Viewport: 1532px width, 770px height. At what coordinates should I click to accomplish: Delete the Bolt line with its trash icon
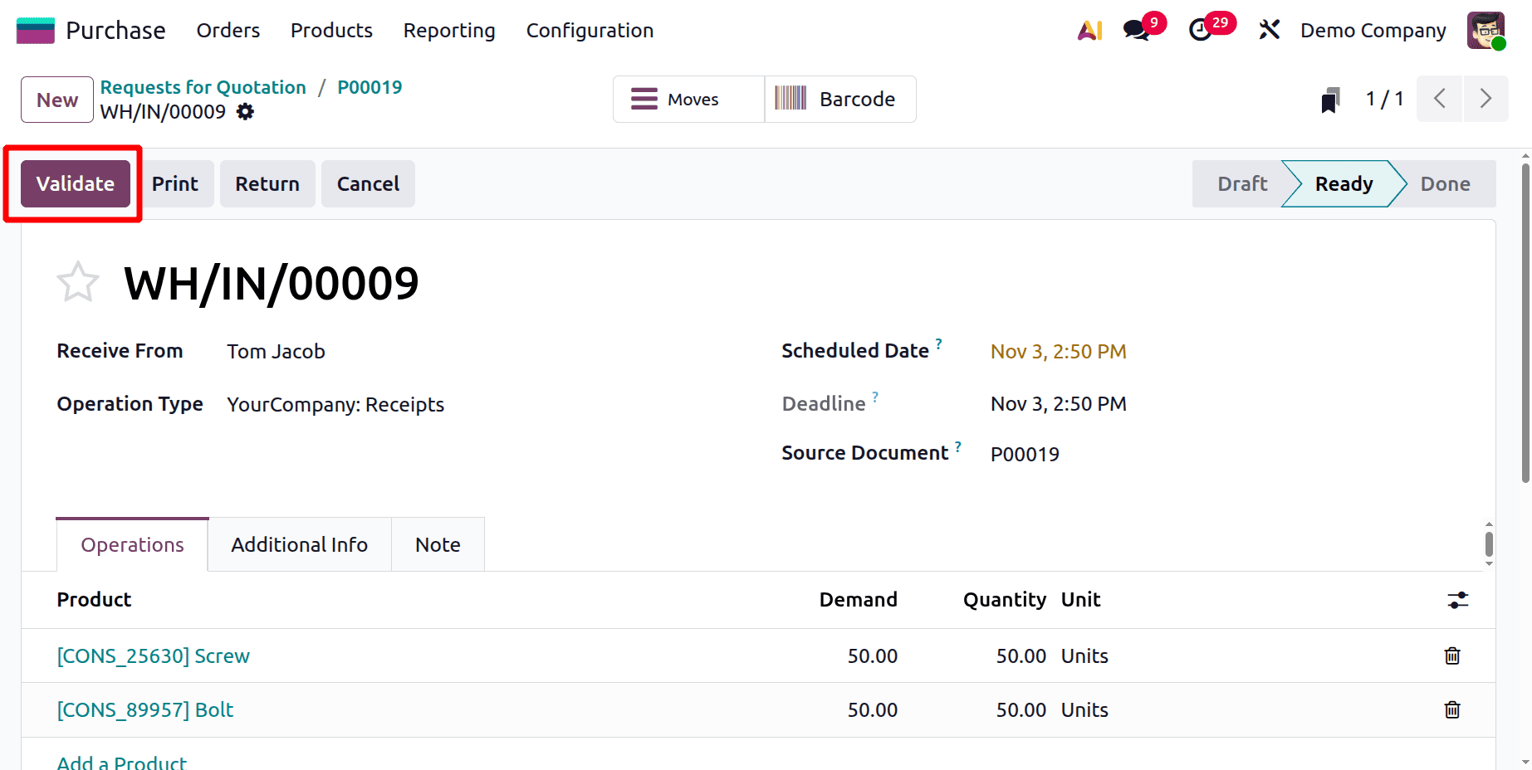(x=1451, y=709)
